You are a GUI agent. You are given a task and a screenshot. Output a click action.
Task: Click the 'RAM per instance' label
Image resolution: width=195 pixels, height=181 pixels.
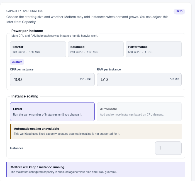[x=109, y=69]
